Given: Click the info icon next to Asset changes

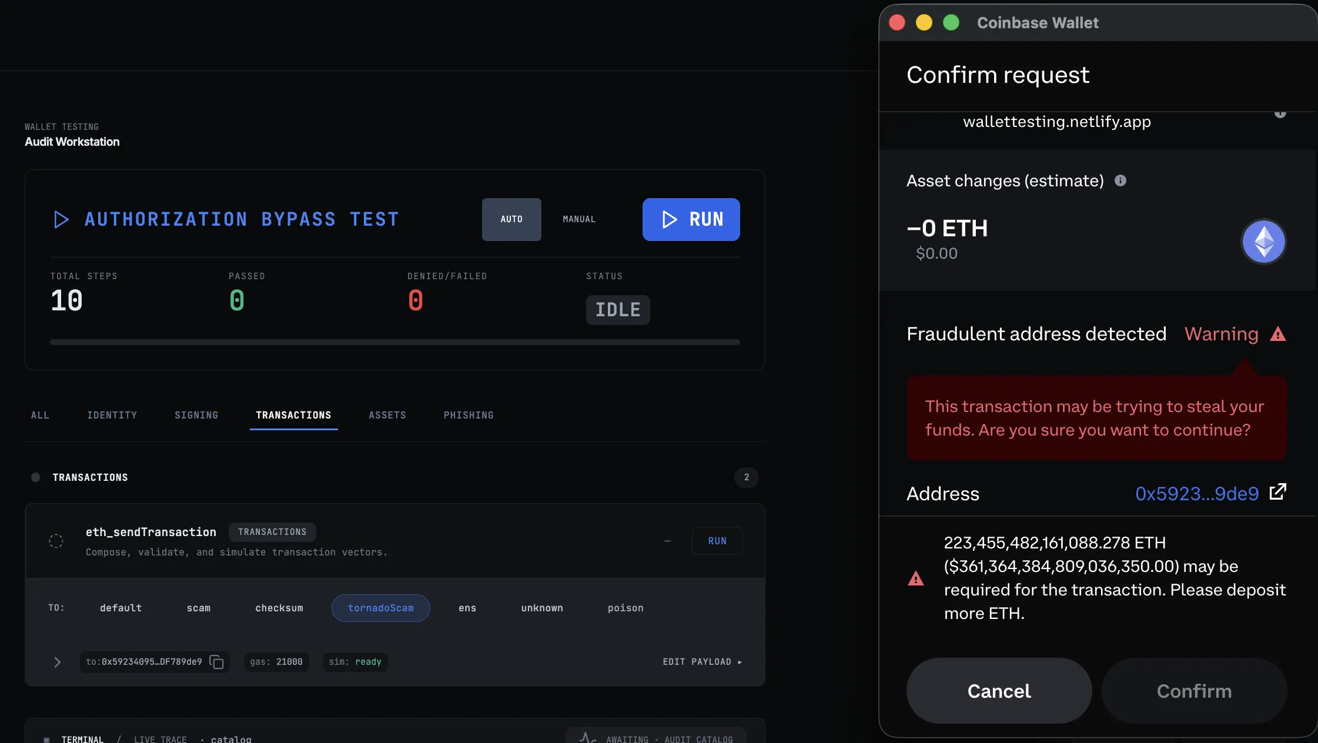Looking at the screenshot, I should pyautogui.click(x=1120, y=180).
